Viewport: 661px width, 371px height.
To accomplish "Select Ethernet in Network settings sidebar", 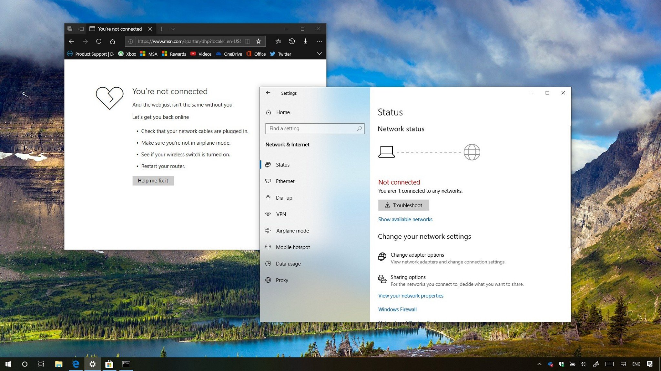I will (x=285, y=181).
